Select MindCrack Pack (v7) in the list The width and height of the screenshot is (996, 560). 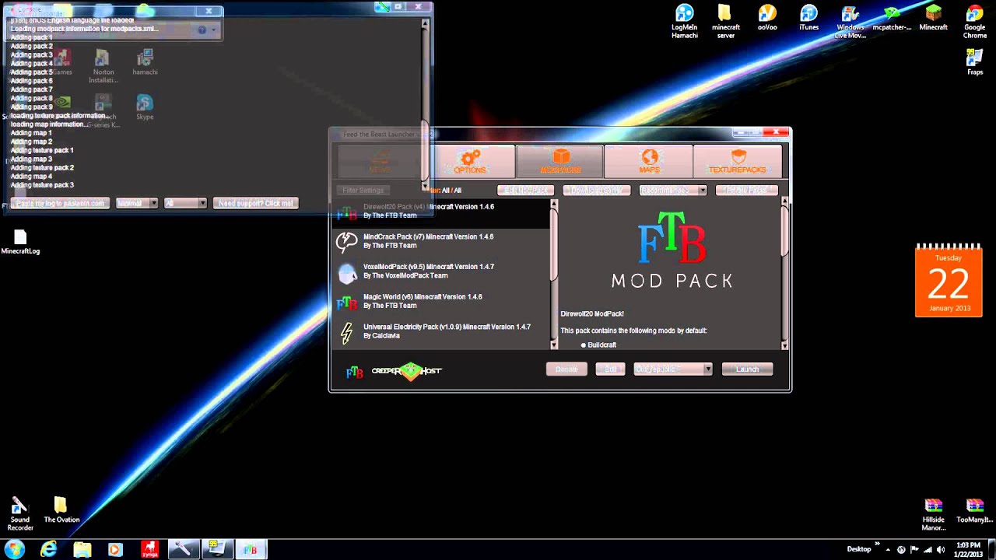tap(441, 241)
